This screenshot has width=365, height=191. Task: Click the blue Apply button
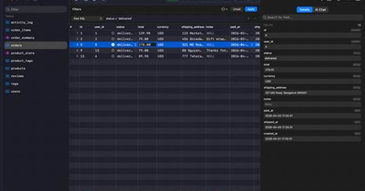(x=251, y=9)
